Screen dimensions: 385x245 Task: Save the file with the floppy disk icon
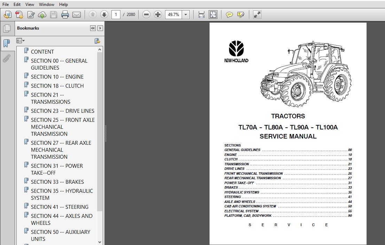coord(54,15)
